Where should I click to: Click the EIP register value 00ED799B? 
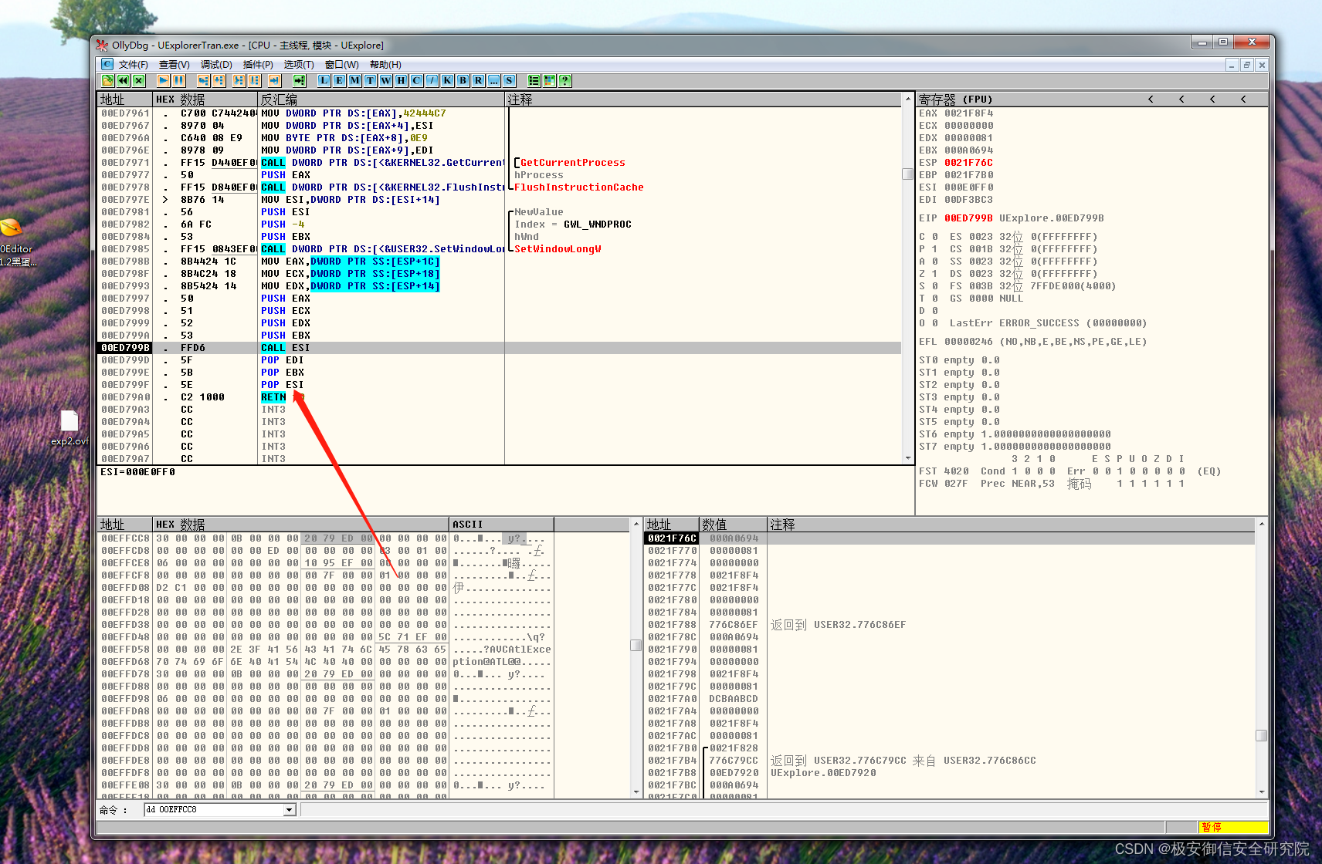click(968, 218)
